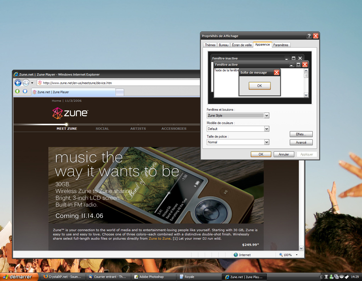The width and height of the screenshot is (362, 281).
Task: Expand the Fenêtres et boutons dropdown
Action: click(267, 116)
